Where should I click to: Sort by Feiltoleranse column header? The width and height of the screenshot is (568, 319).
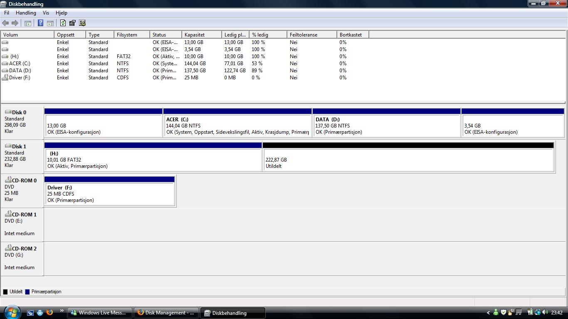(x=312, y=35)
